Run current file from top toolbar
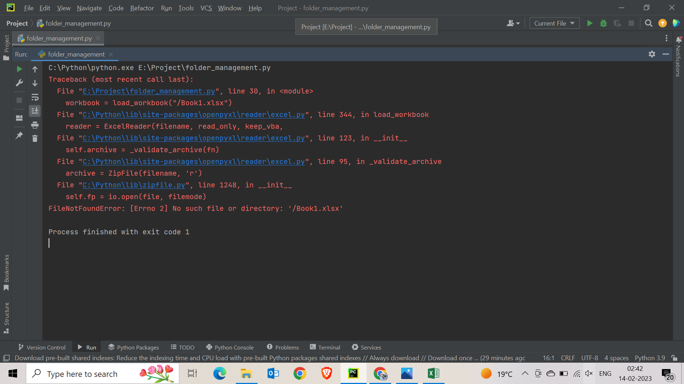This screenshot has height=384, width=684. pyautogui.click(x=590, y=23)
